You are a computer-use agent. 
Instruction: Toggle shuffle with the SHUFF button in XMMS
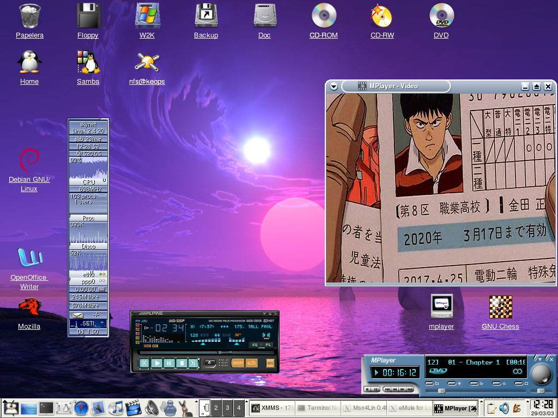[x=238, y=363]
